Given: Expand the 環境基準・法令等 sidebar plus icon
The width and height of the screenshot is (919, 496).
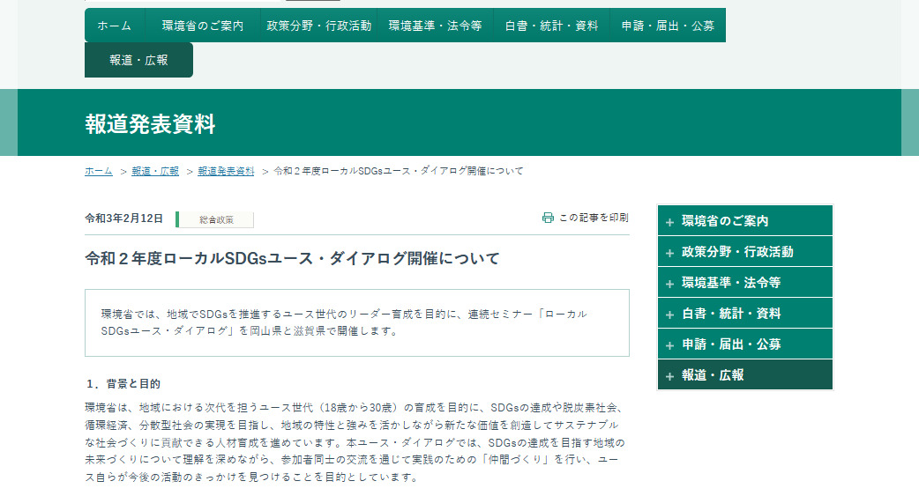Looking at the screenshot, I should 670,284.
